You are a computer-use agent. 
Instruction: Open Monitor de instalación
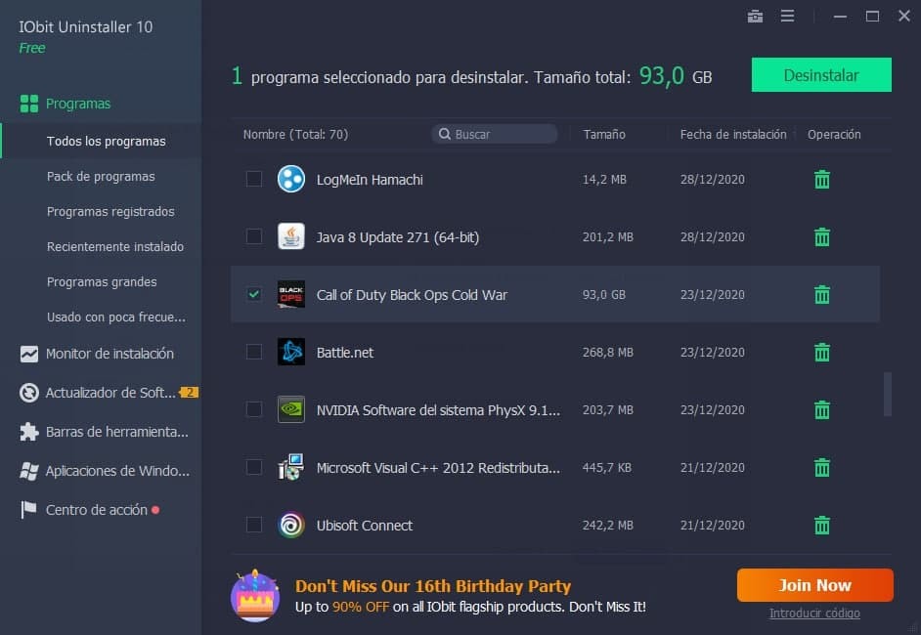pyautogui.click(x=110, y=354)
